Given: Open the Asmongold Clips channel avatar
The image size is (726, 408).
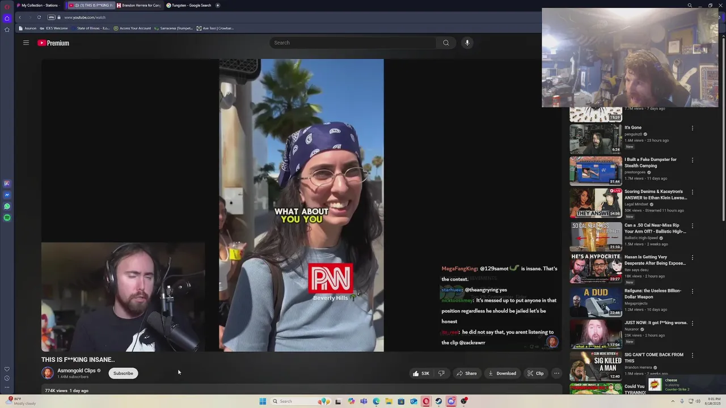Looking at the screenshot, I should click(48, 373).
